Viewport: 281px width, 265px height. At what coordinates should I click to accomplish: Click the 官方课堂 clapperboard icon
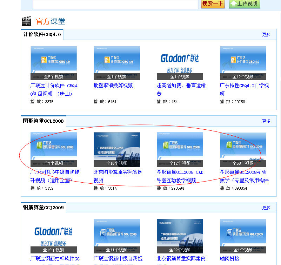pyautogui.click(x=26, y=21)
